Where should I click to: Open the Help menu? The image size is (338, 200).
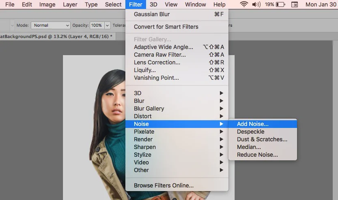pyautogui.click(x=219, y=4)
